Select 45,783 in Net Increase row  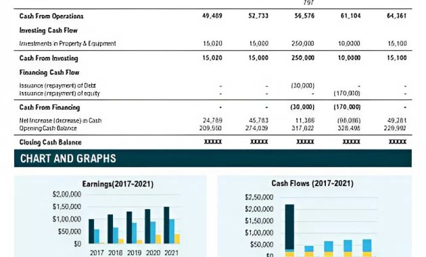(258, 120)
